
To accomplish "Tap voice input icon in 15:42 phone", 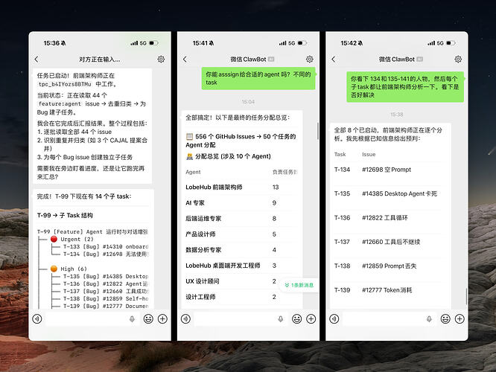I will 334,319.
